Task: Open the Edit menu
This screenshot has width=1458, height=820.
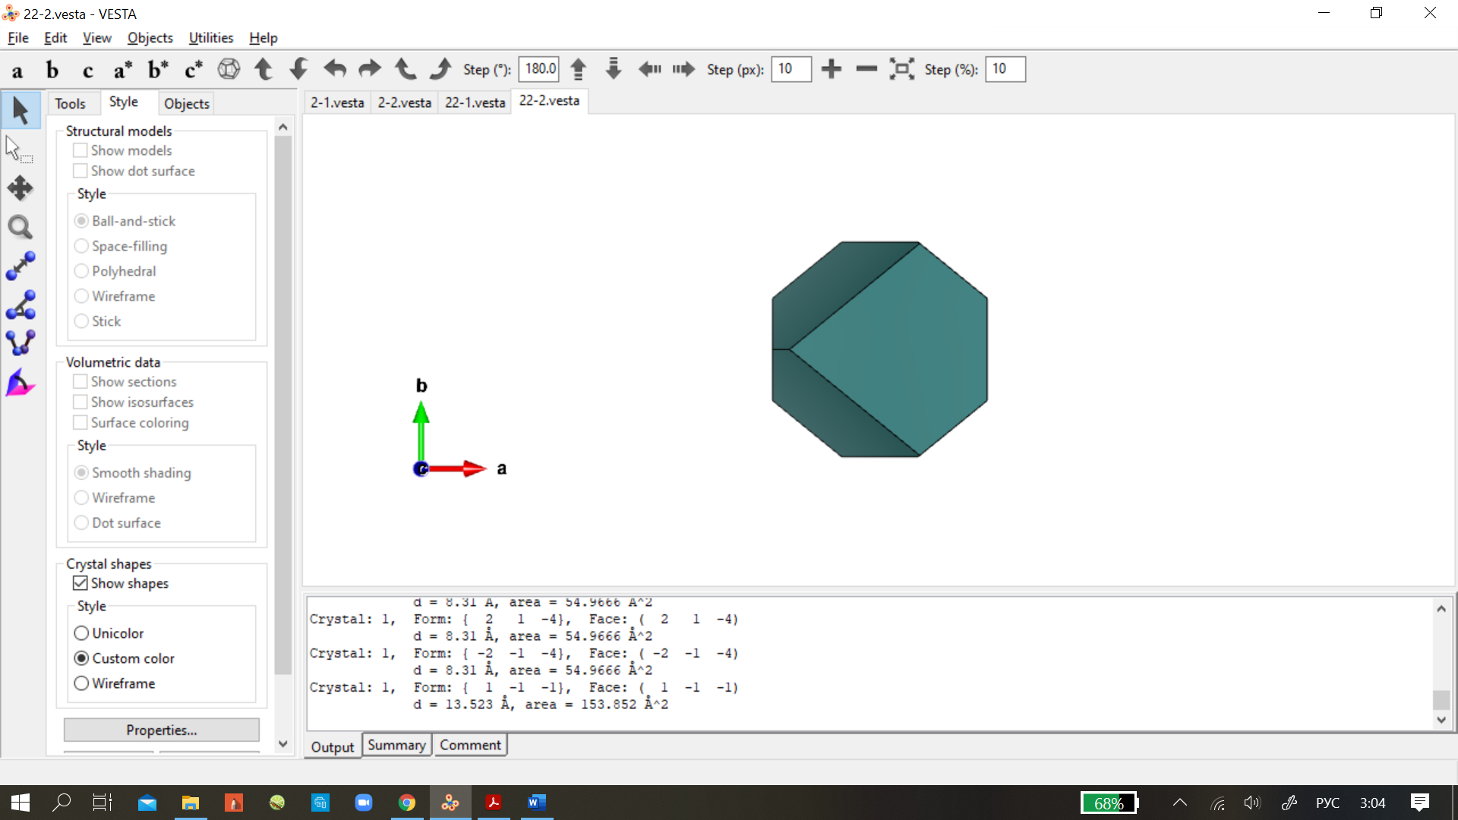Action: click(55, 38)
